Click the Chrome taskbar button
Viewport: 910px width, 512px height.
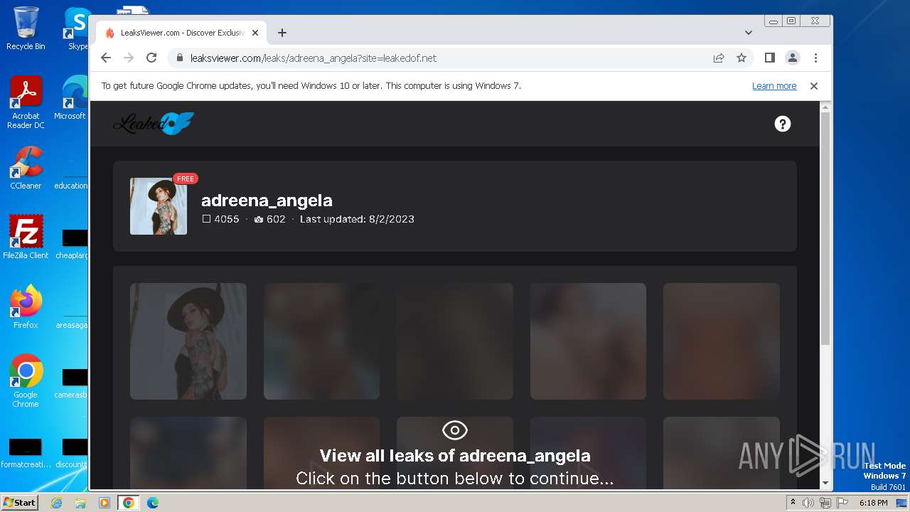[x=128, y=503]
